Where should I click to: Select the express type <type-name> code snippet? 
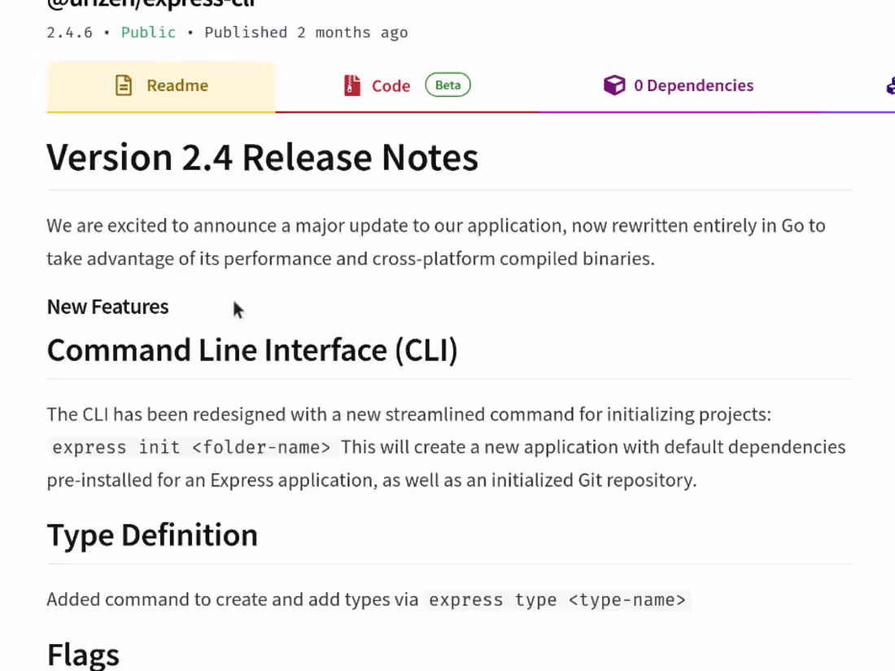point(557,599)
